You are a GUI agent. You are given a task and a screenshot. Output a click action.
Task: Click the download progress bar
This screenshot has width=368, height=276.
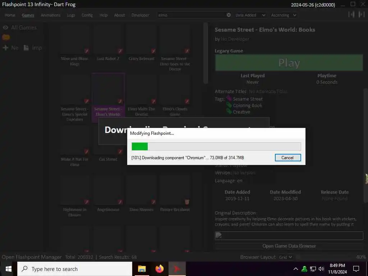pyautogui.click(x=216, y=147)
